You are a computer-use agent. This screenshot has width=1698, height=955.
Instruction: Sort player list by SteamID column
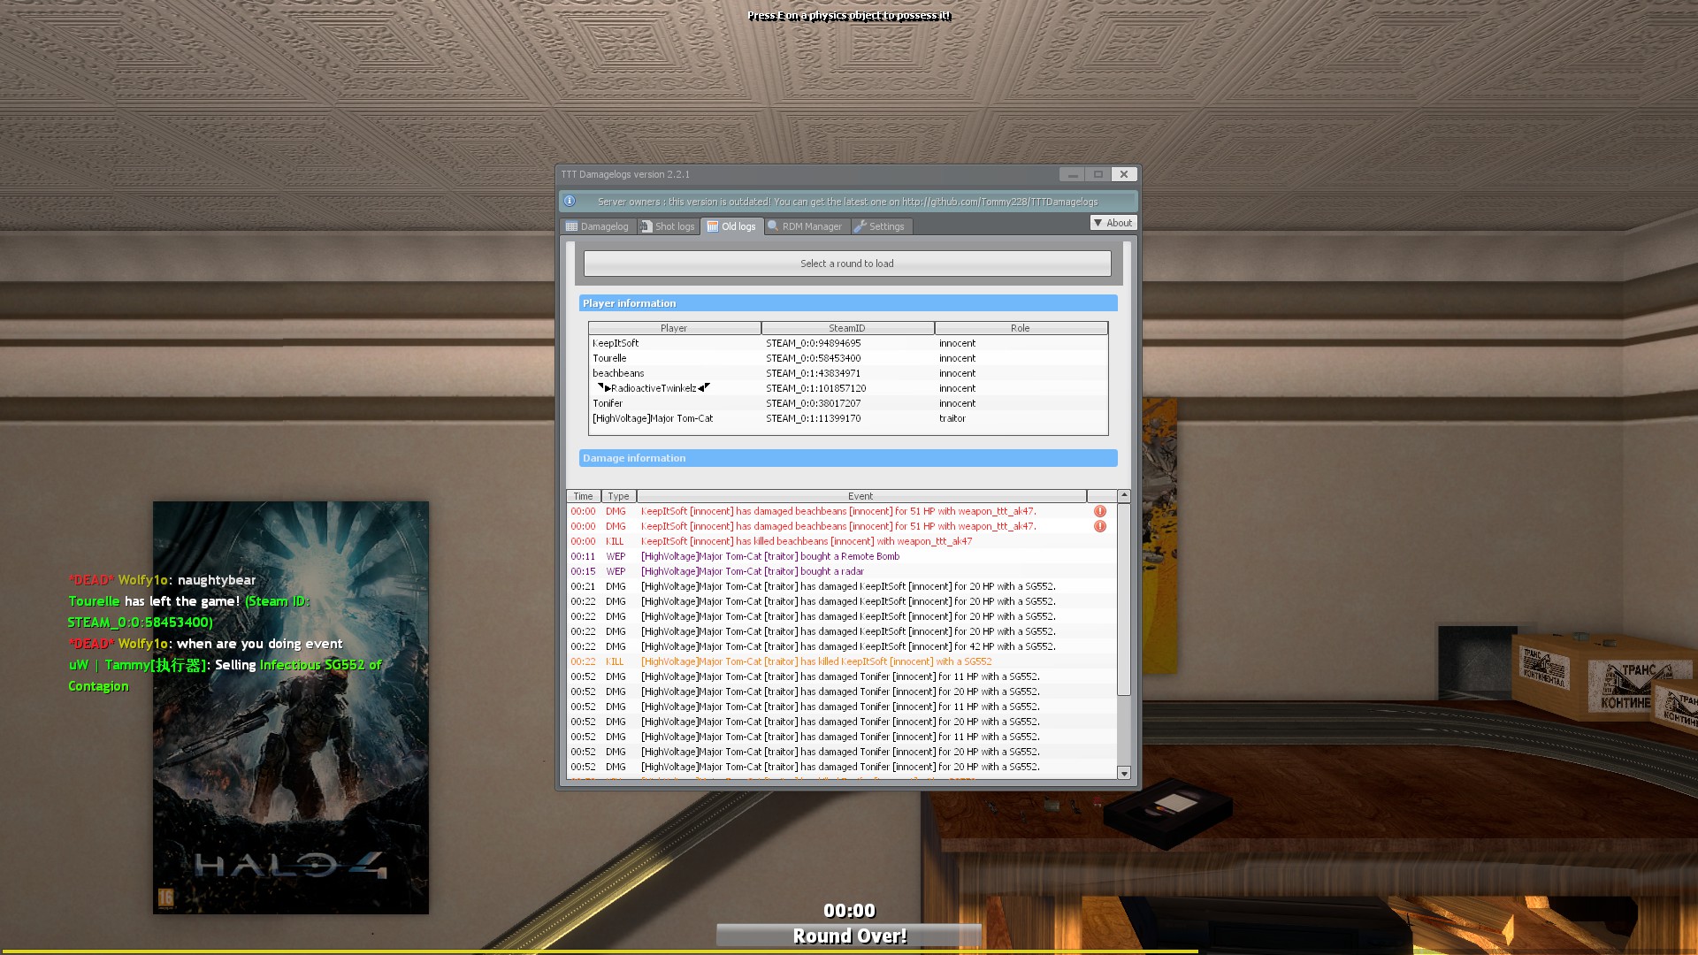click(846, 328)
